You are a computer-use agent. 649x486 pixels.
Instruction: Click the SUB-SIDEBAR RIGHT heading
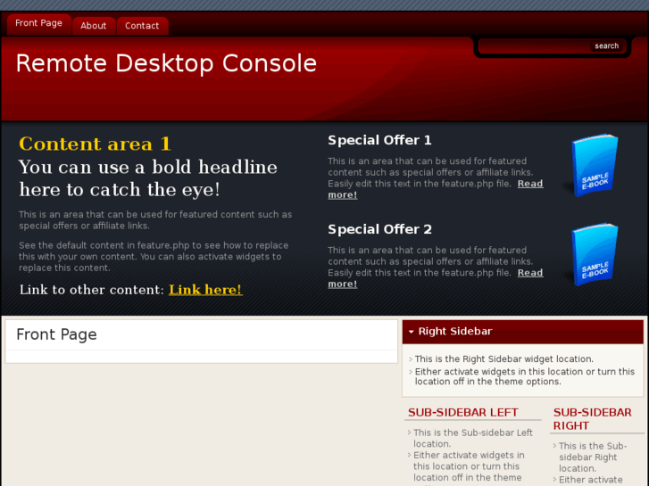click(592, 419)
